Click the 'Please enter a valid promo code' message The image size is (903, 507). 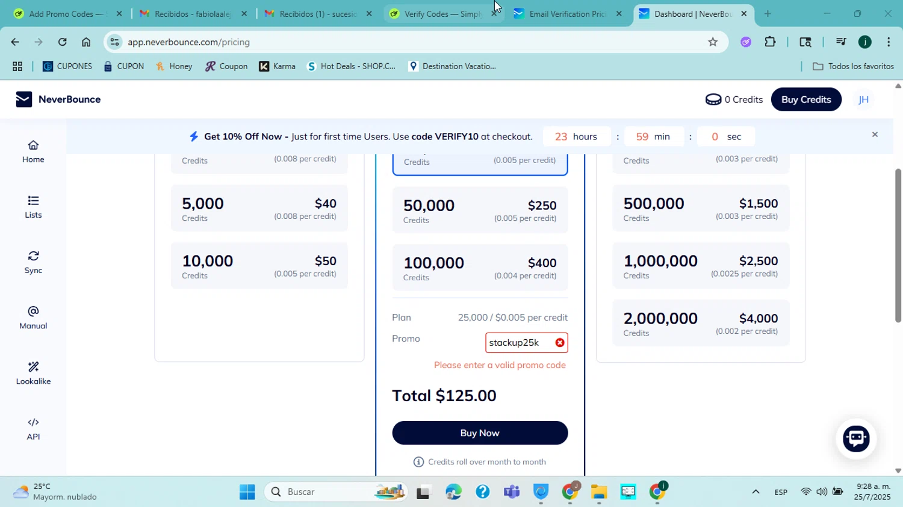(500, 365)
